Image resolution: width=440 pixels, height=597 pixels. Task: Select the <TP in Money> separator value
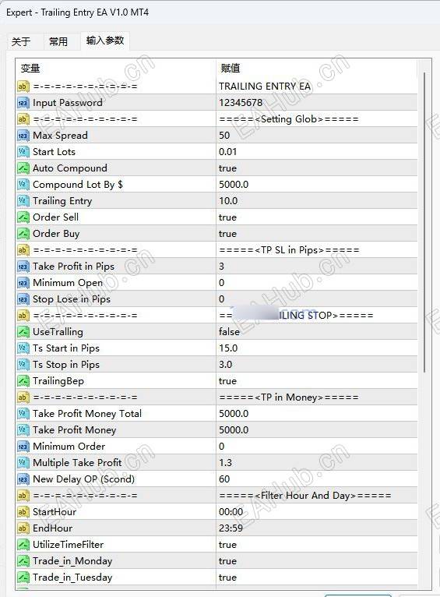[x=289, y=397]
